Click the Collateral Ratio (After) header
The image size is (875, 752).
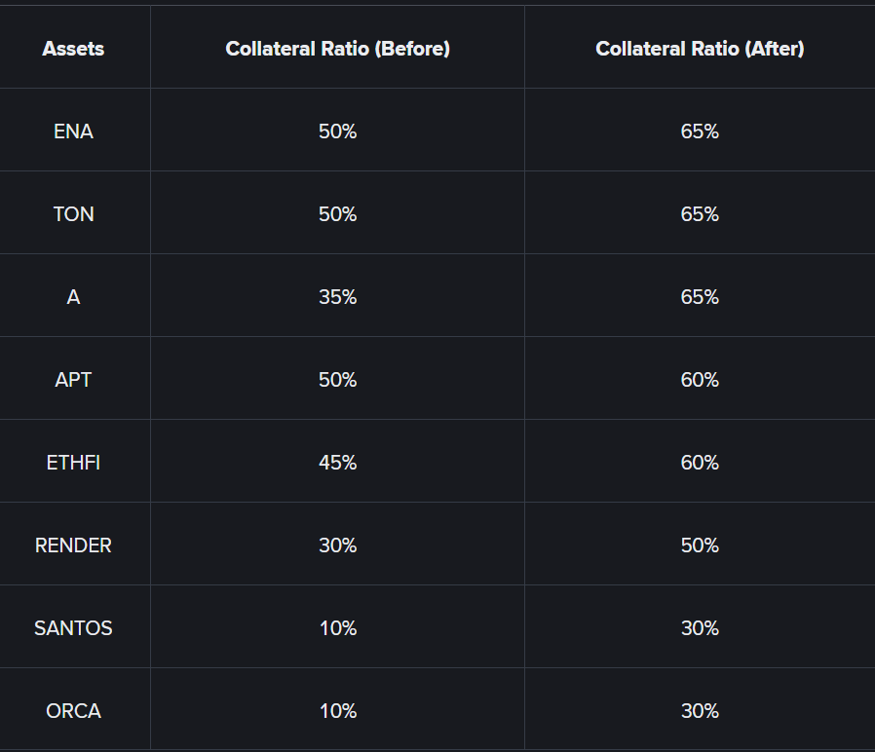699,49
